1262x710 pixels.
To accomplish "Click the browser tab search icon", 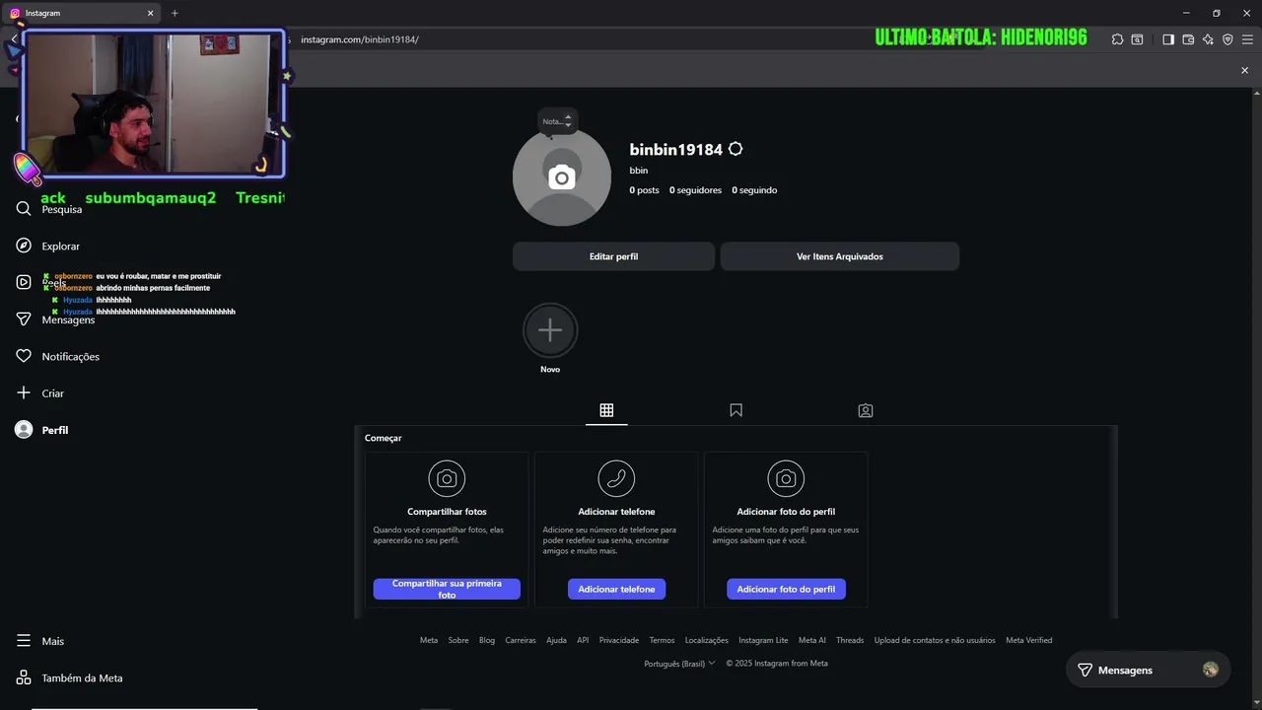I will [1137, 39].
